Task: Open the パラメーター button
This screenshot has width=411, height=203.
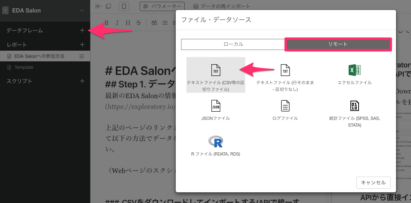Action: click(162, 6)
